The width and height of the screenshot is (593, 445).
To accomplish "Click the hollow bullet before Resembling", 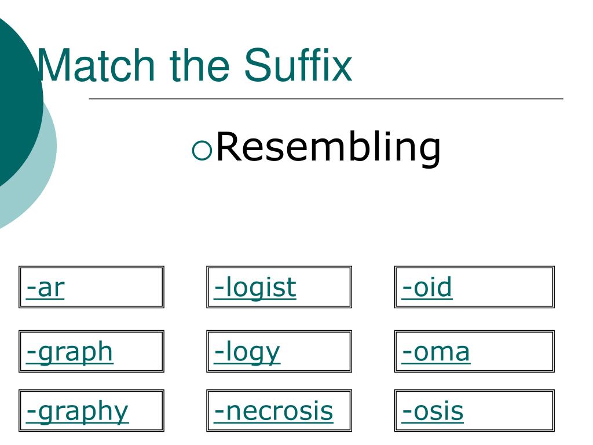I will point(202,150).
